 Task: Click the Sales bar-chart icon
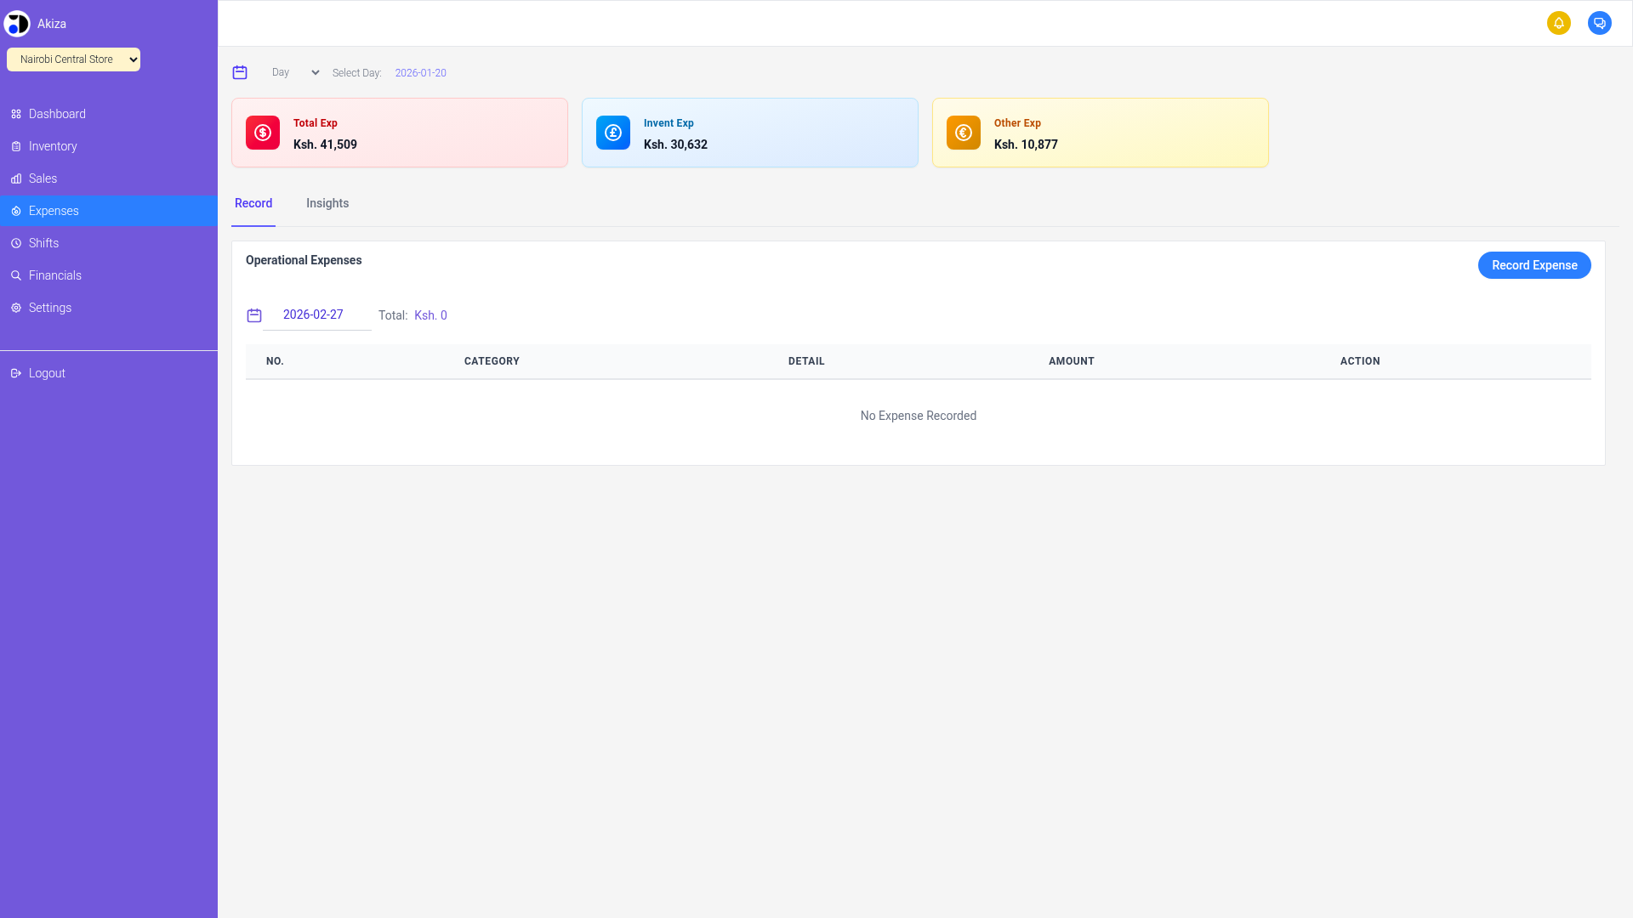coord(15,178)
